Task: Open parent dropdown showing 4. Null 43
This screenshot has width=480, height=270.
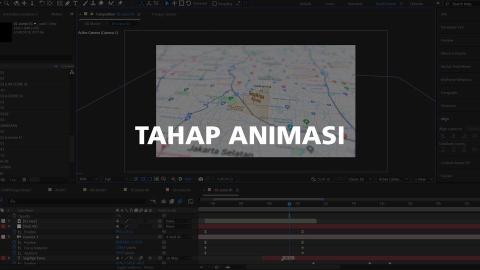Action: (177, 237)
